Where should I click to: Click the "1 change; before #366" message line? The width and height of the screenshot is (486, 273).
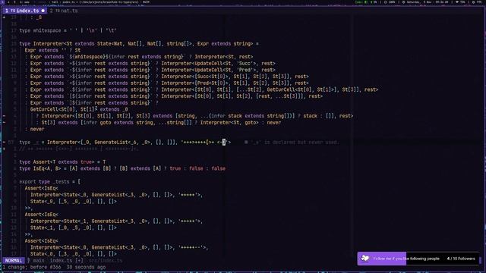[54, 267]
